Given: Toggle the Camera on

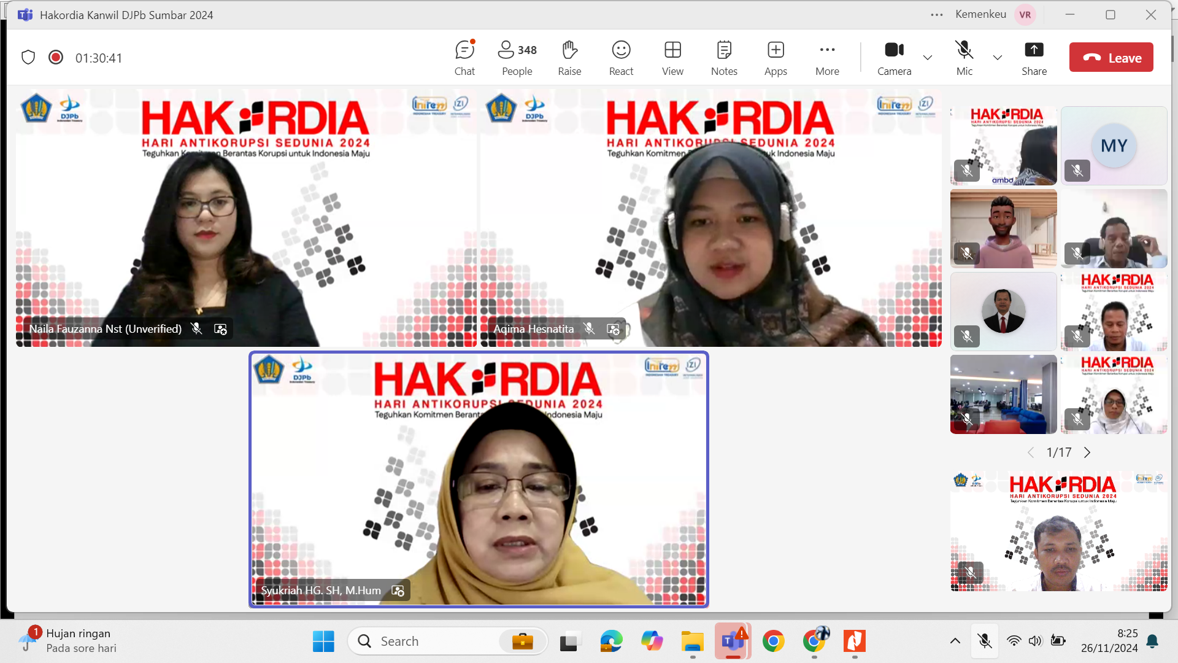Looking at the screenshot, I should click(895, 58).
